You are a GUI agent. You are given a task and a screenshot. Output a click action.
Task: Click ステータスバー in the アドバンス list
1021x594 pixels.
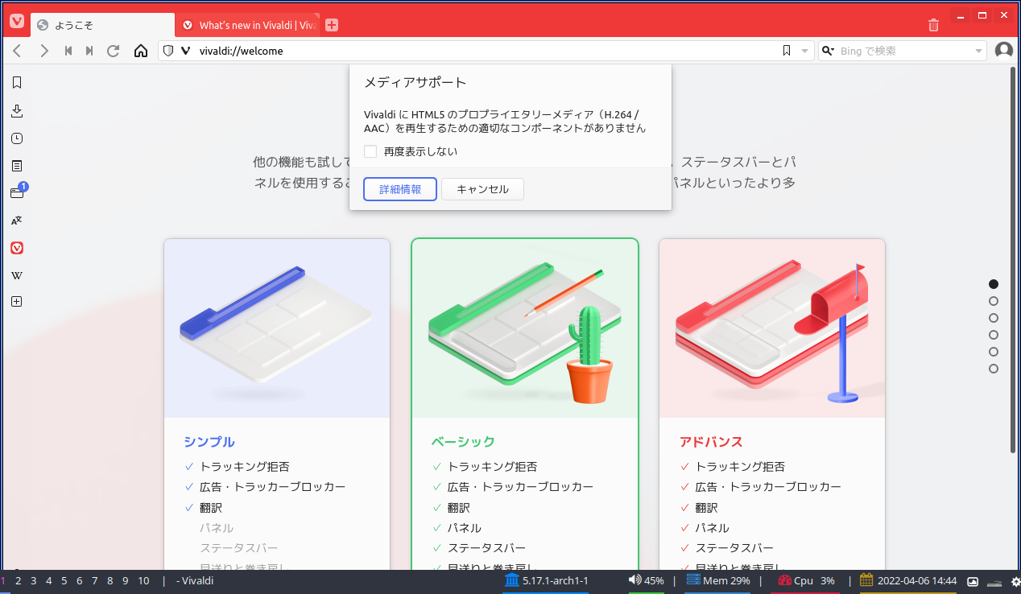tap(734, 548)
